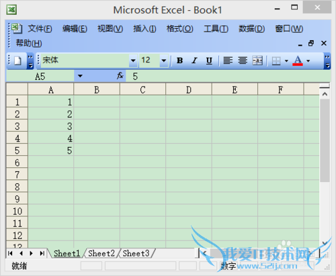Go to last sheet tab arrow
The image size is (336, 276).
tap(42, 253)
